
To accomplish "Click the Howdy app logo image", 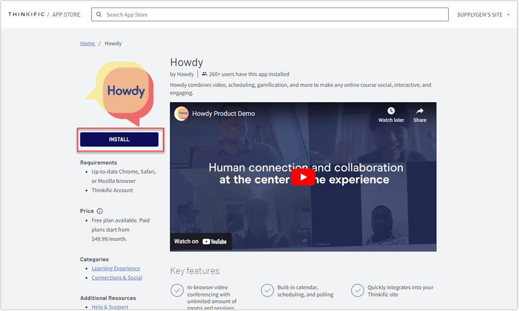I will point(120,93).
